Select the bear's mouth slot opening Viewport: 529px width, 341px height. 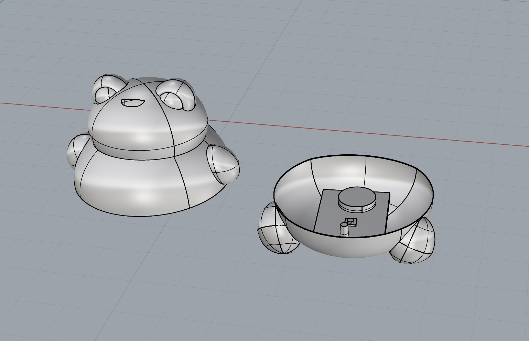132,102
